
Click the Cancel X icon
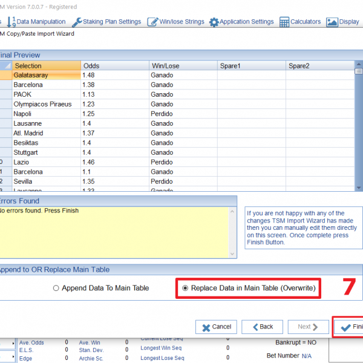click(x=206, y=327)
